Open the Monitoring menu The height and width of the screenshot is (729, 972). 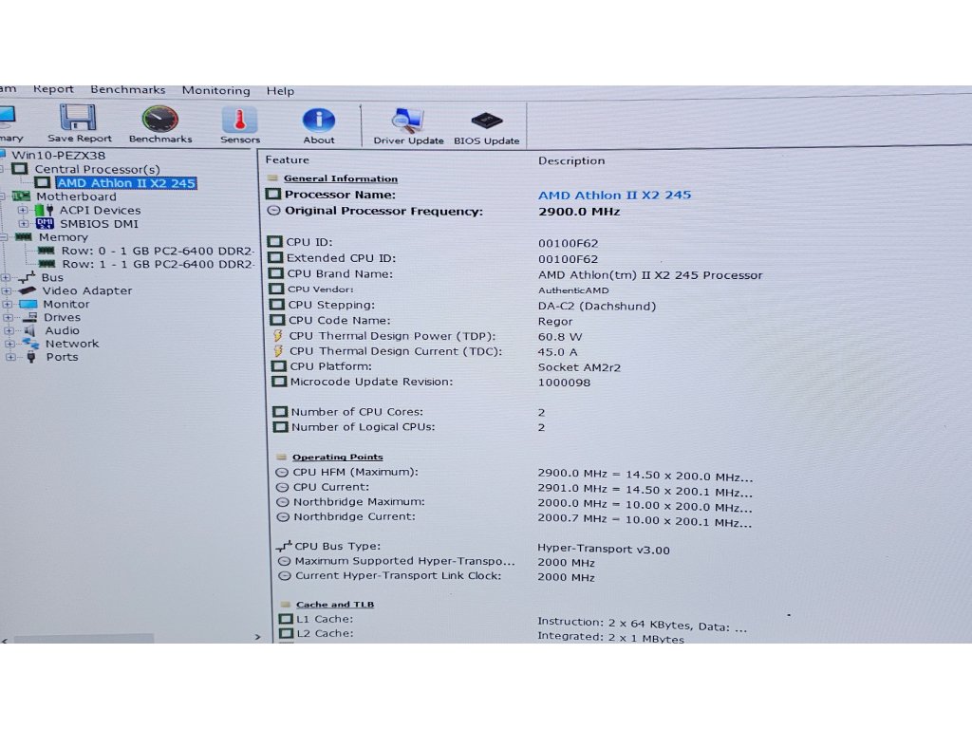pyautogui.click(x=215, y=90)
